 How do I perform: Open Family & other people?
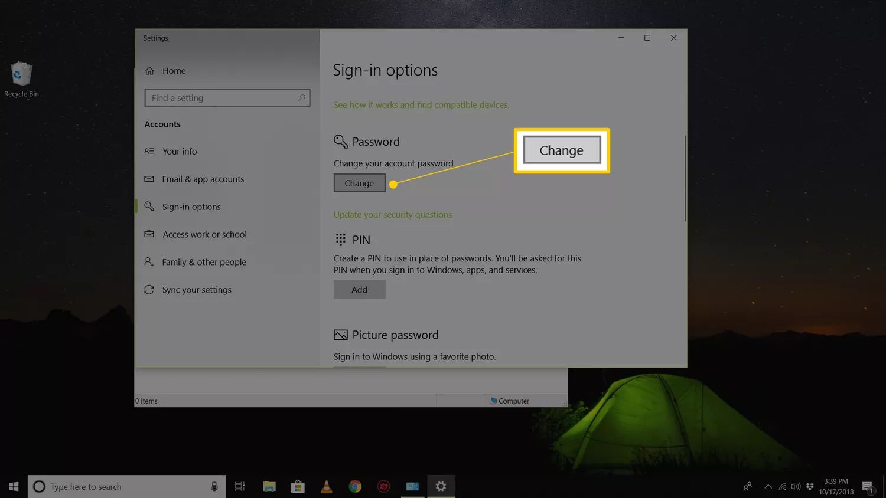pyautogui.click(x=204, y=263)
